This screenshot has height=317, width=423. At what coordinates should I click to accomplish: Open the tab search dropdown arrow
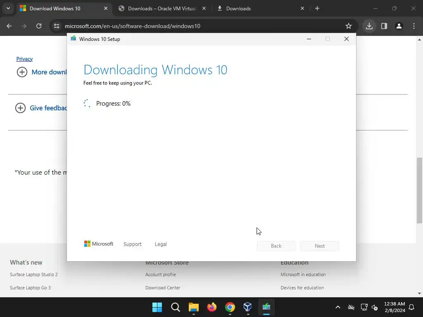(8, 8)
